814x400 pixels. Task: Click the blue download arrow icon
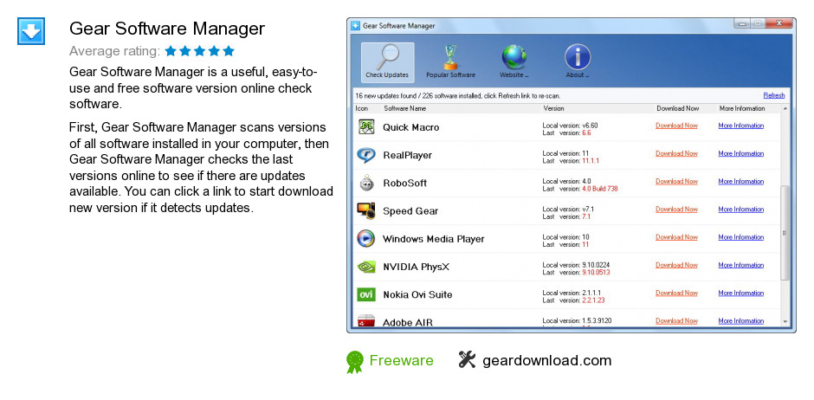point(31,31)
